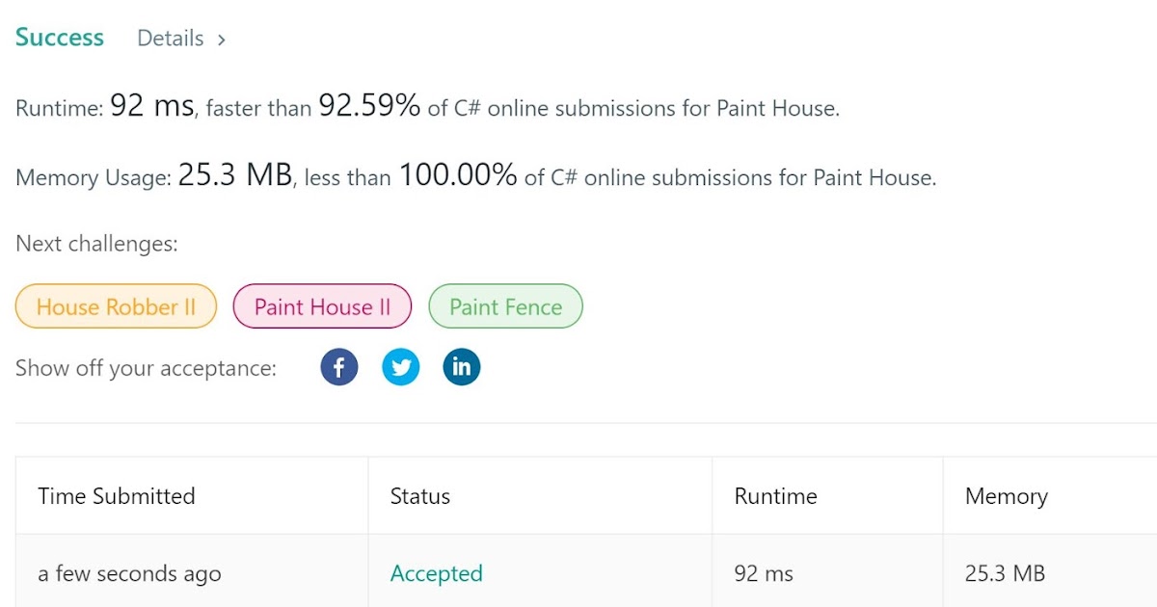Image resolution: width=1157 pixels, height=607 pixels.
Task: Click the Accepted status link
Action: (x=436, y=574)
